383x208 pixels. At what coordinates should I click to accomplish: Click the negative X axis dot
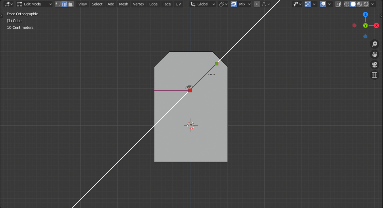point(354,25)
